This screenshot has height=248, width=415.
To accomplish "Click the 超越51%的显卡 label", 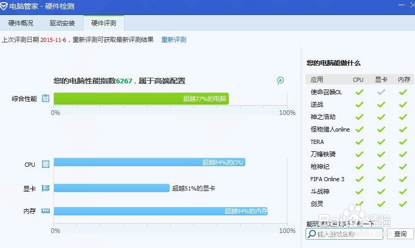I will 193,188.
